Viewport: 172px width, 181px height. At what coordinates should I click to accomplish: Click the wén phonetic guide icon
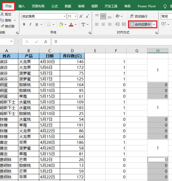coord(83,24)
